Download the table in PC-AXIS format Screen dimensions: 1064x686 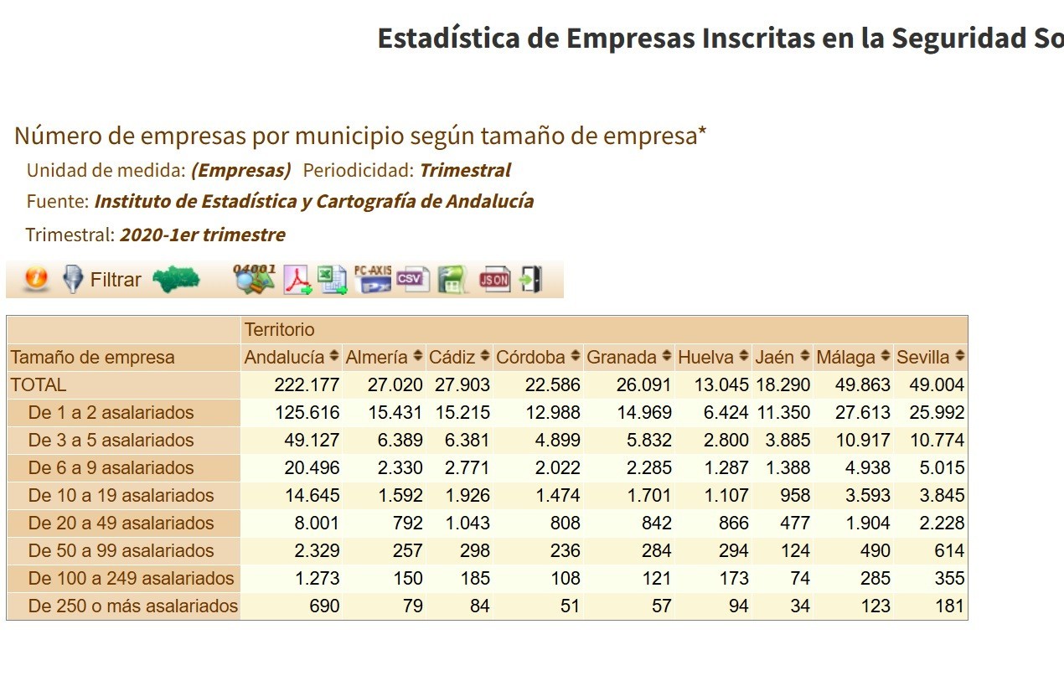click(x=373, y=279)
